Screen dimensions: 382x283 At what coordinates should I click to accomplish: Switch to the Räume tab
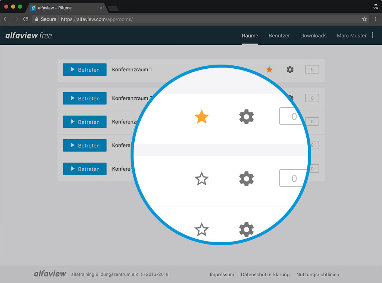click(x=250, y=35)
